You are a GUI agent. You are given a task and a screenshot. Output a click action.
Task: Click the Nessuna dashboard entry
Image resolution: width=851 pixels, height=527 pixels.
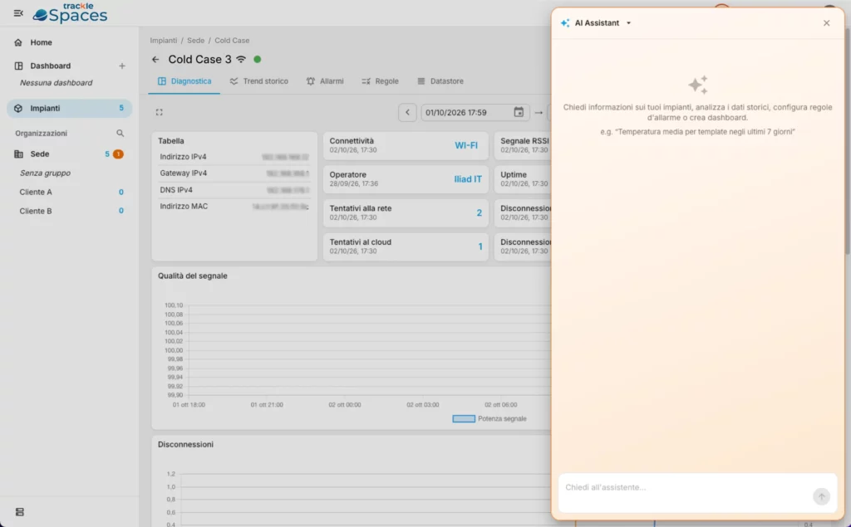pos(56,83)
